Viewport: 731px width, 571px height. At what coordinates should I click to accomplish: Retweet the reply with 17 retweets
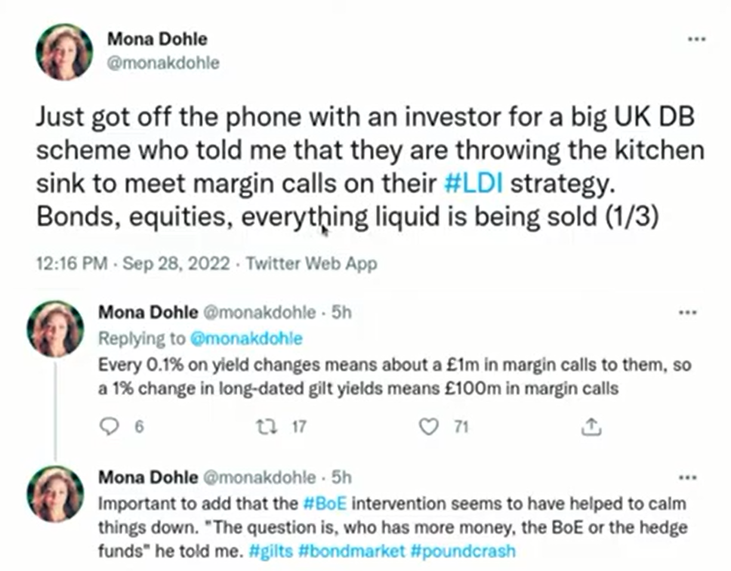pos(267,427)
